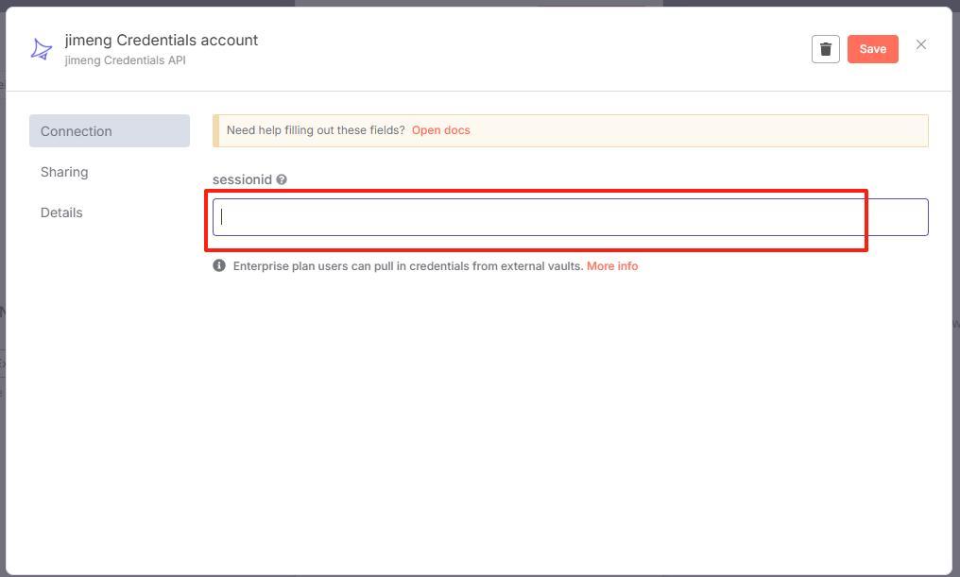The width and height of the screenshot is (960, 577).
Task: Switch to the Sharing tab
Action: point(64,172)
